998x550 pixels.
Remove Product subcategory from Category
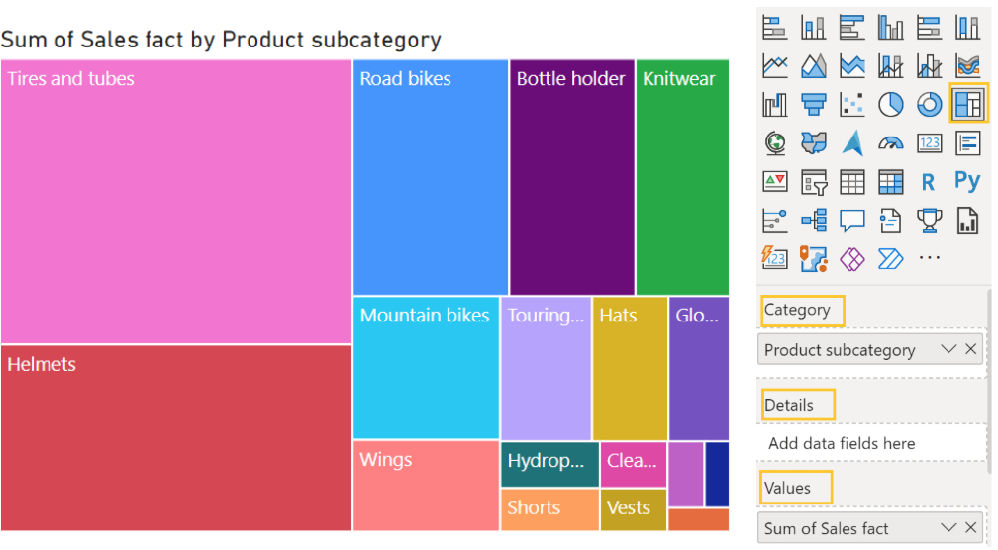tap(971, 349)
